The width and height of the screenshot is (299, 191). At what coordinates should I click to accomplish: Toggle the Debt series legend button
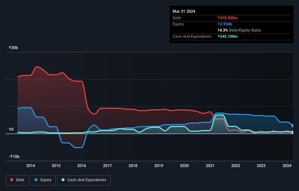pyautogui.click(x=17, y=180)
